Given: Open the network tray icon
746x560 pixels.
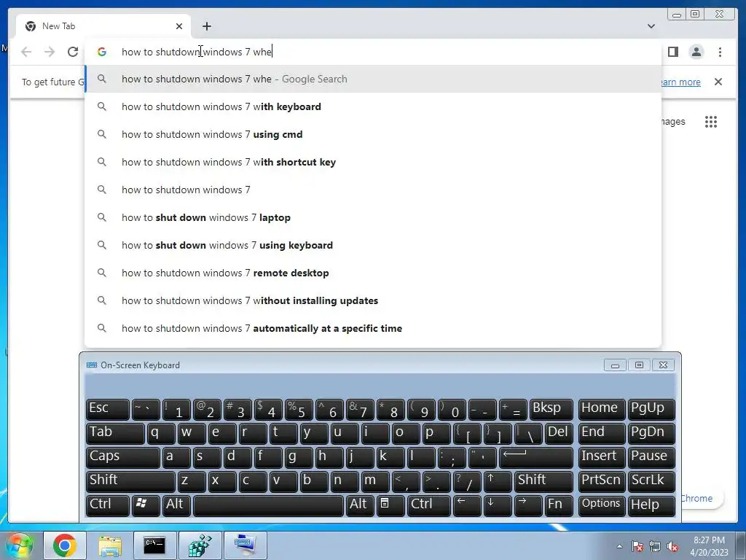Looking at the screenshot, I should 655,546.
